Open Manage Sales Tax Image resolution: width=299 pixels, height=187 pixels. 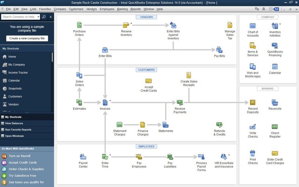(x=230, y=25)
